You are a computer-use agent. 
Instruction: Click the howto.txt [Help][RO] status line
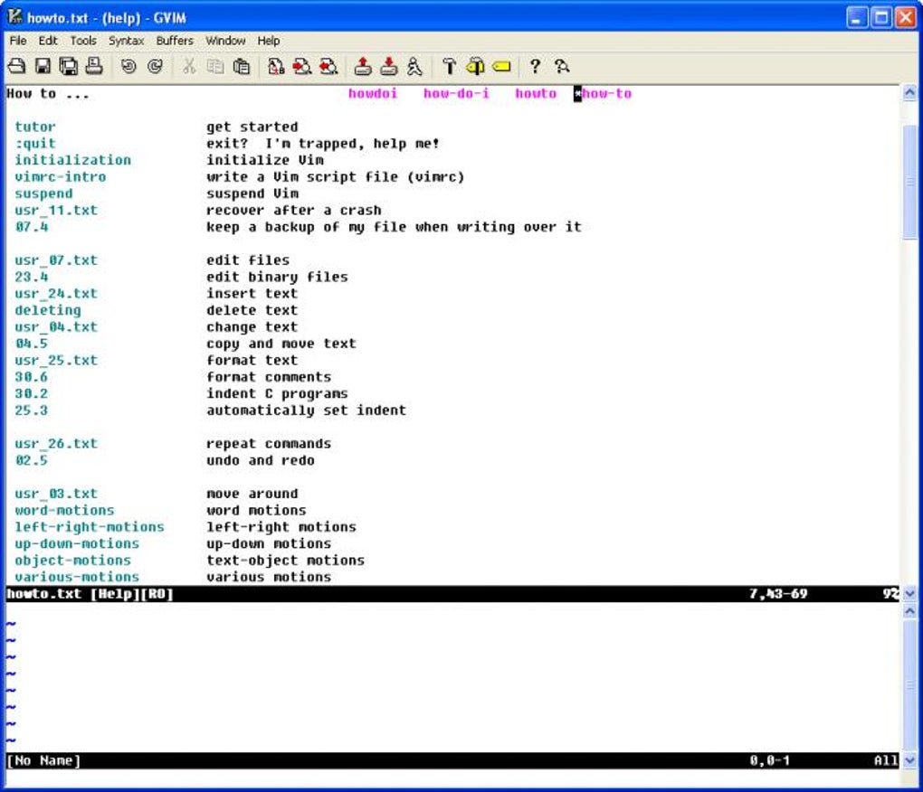pyautogui.click(x=453, y=594)
